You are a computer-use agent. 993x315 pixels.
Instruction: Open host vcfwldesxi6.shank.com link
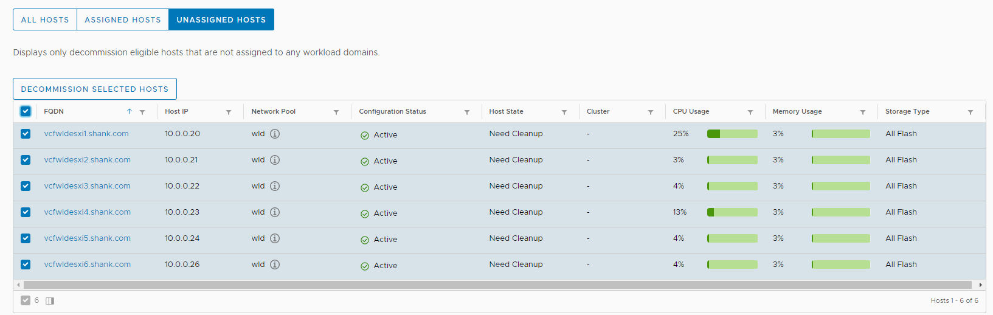[87, 265]
